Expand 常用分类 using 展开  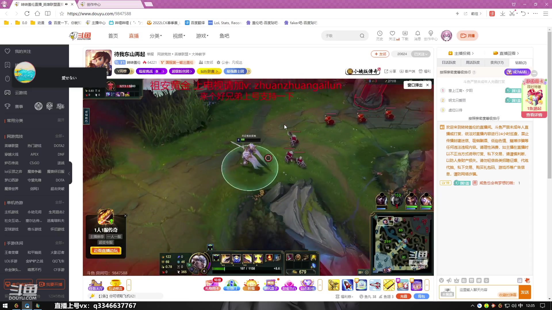click(61, 120)
